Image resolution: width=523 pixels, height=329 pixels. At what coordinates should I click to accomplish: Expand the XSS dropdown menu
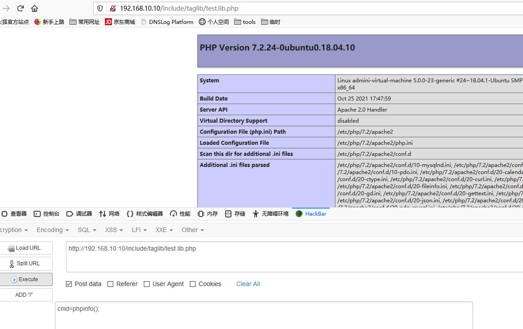click(114, 230)
